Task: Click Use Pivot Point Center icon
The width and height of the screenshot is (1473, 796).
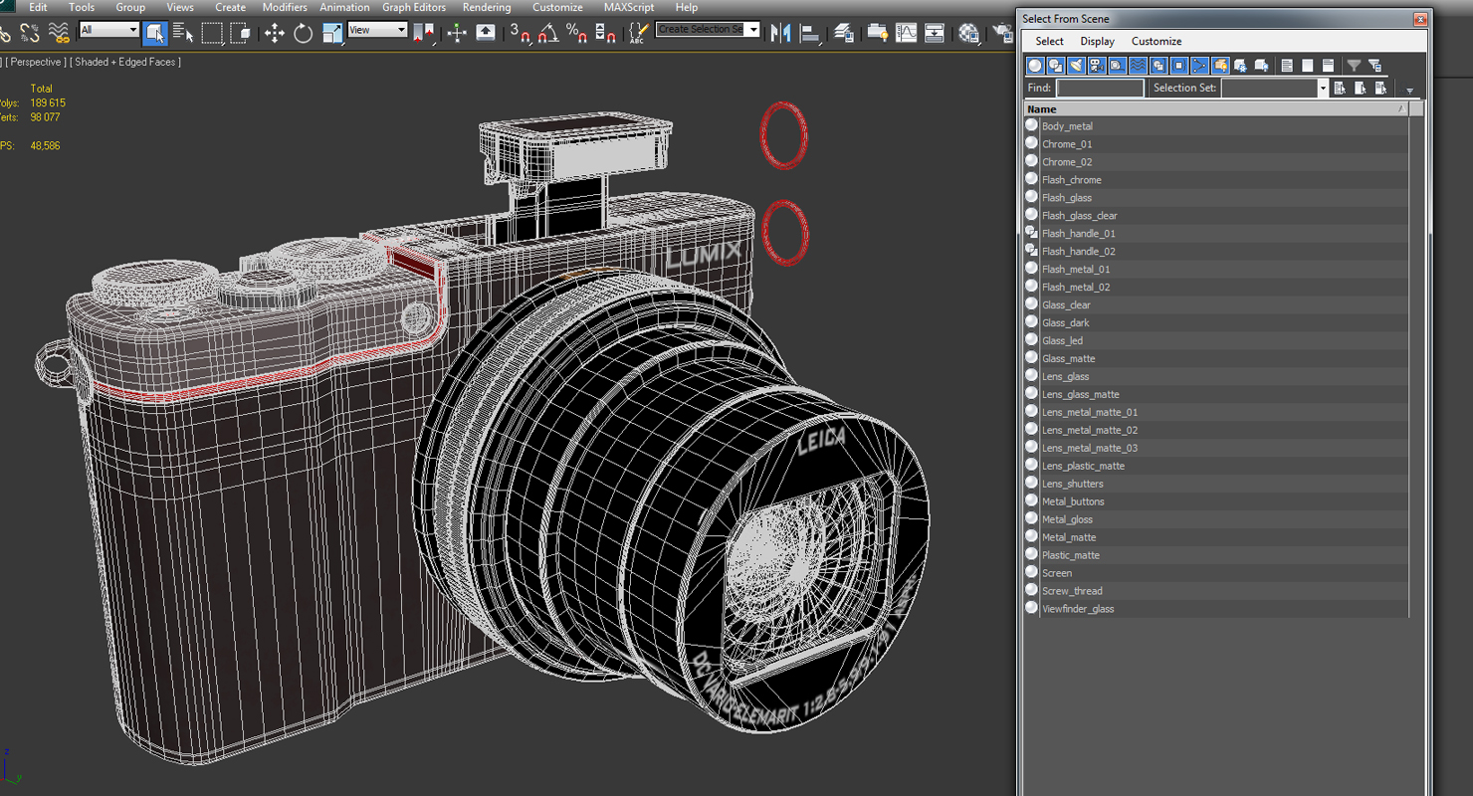Action: pos(424,33)
